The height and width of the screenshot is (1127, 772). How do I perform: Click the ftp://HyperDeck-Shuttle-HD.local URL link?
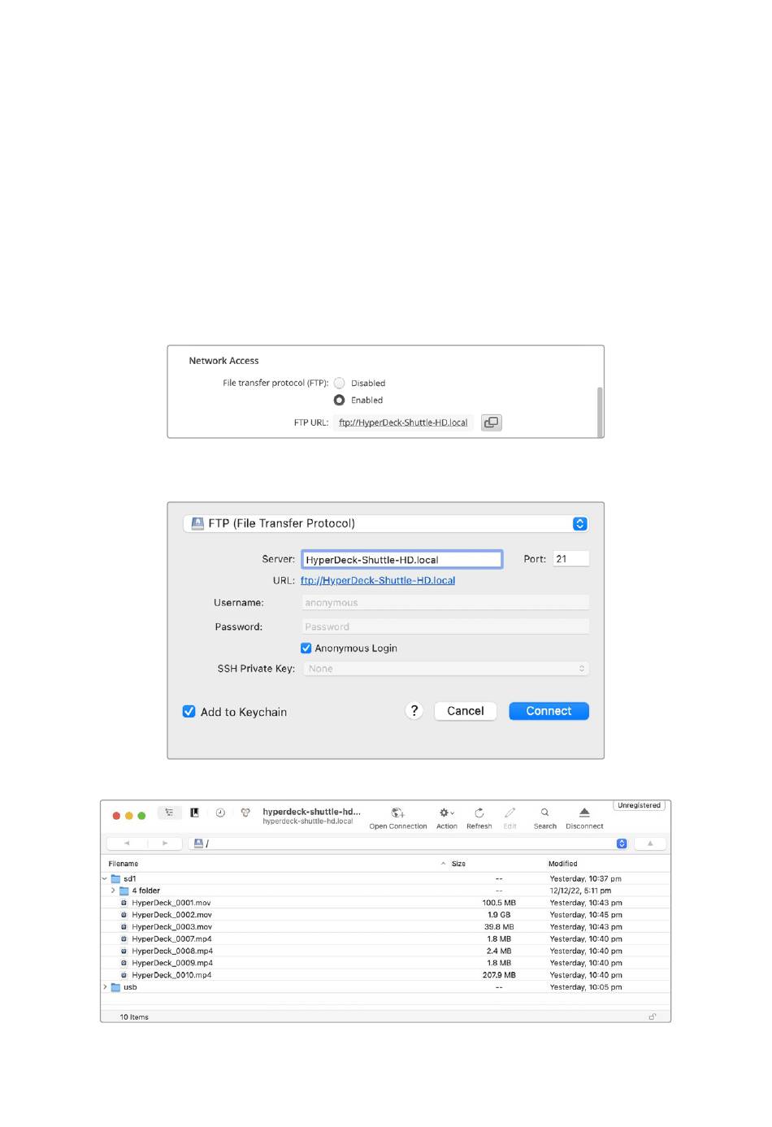coord(378,580)
